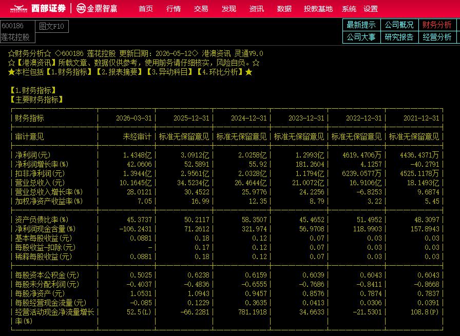Switch to 财务分析 tab

point(437,25)
